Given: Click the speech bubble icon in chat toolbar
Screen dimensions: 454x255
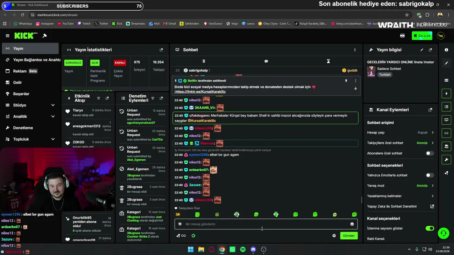Looking at the screenshot, I should click(266, 61).
